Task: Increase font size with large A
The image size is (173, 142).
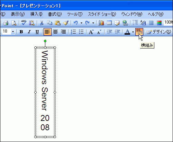Action: pyautogui.click(x=91, y=32)
